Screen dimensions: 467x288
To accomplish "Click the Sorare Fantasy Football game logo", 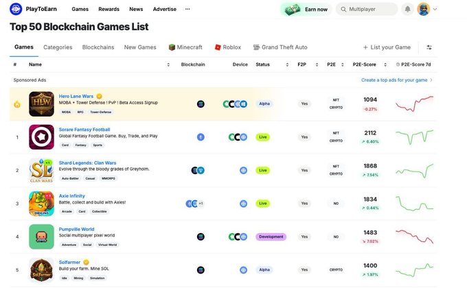I will point(41,137).
